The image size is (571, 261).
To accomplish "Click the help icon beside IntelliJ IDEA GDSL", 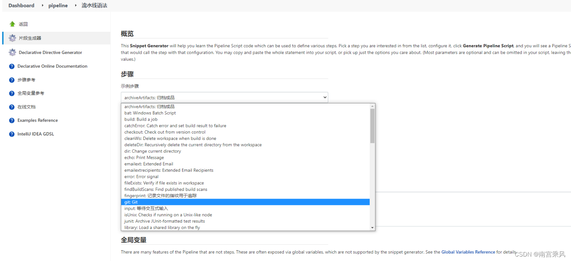I will [12, 134].
